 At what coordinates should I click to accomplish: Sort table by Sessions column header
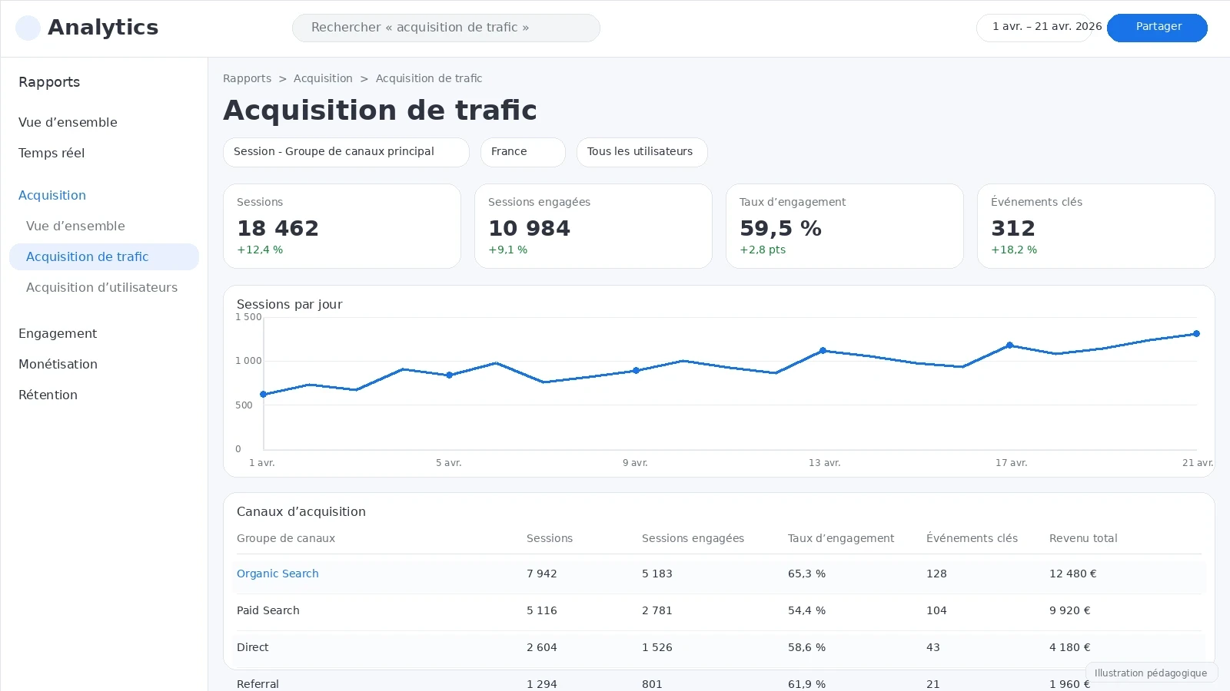[550, 538]
